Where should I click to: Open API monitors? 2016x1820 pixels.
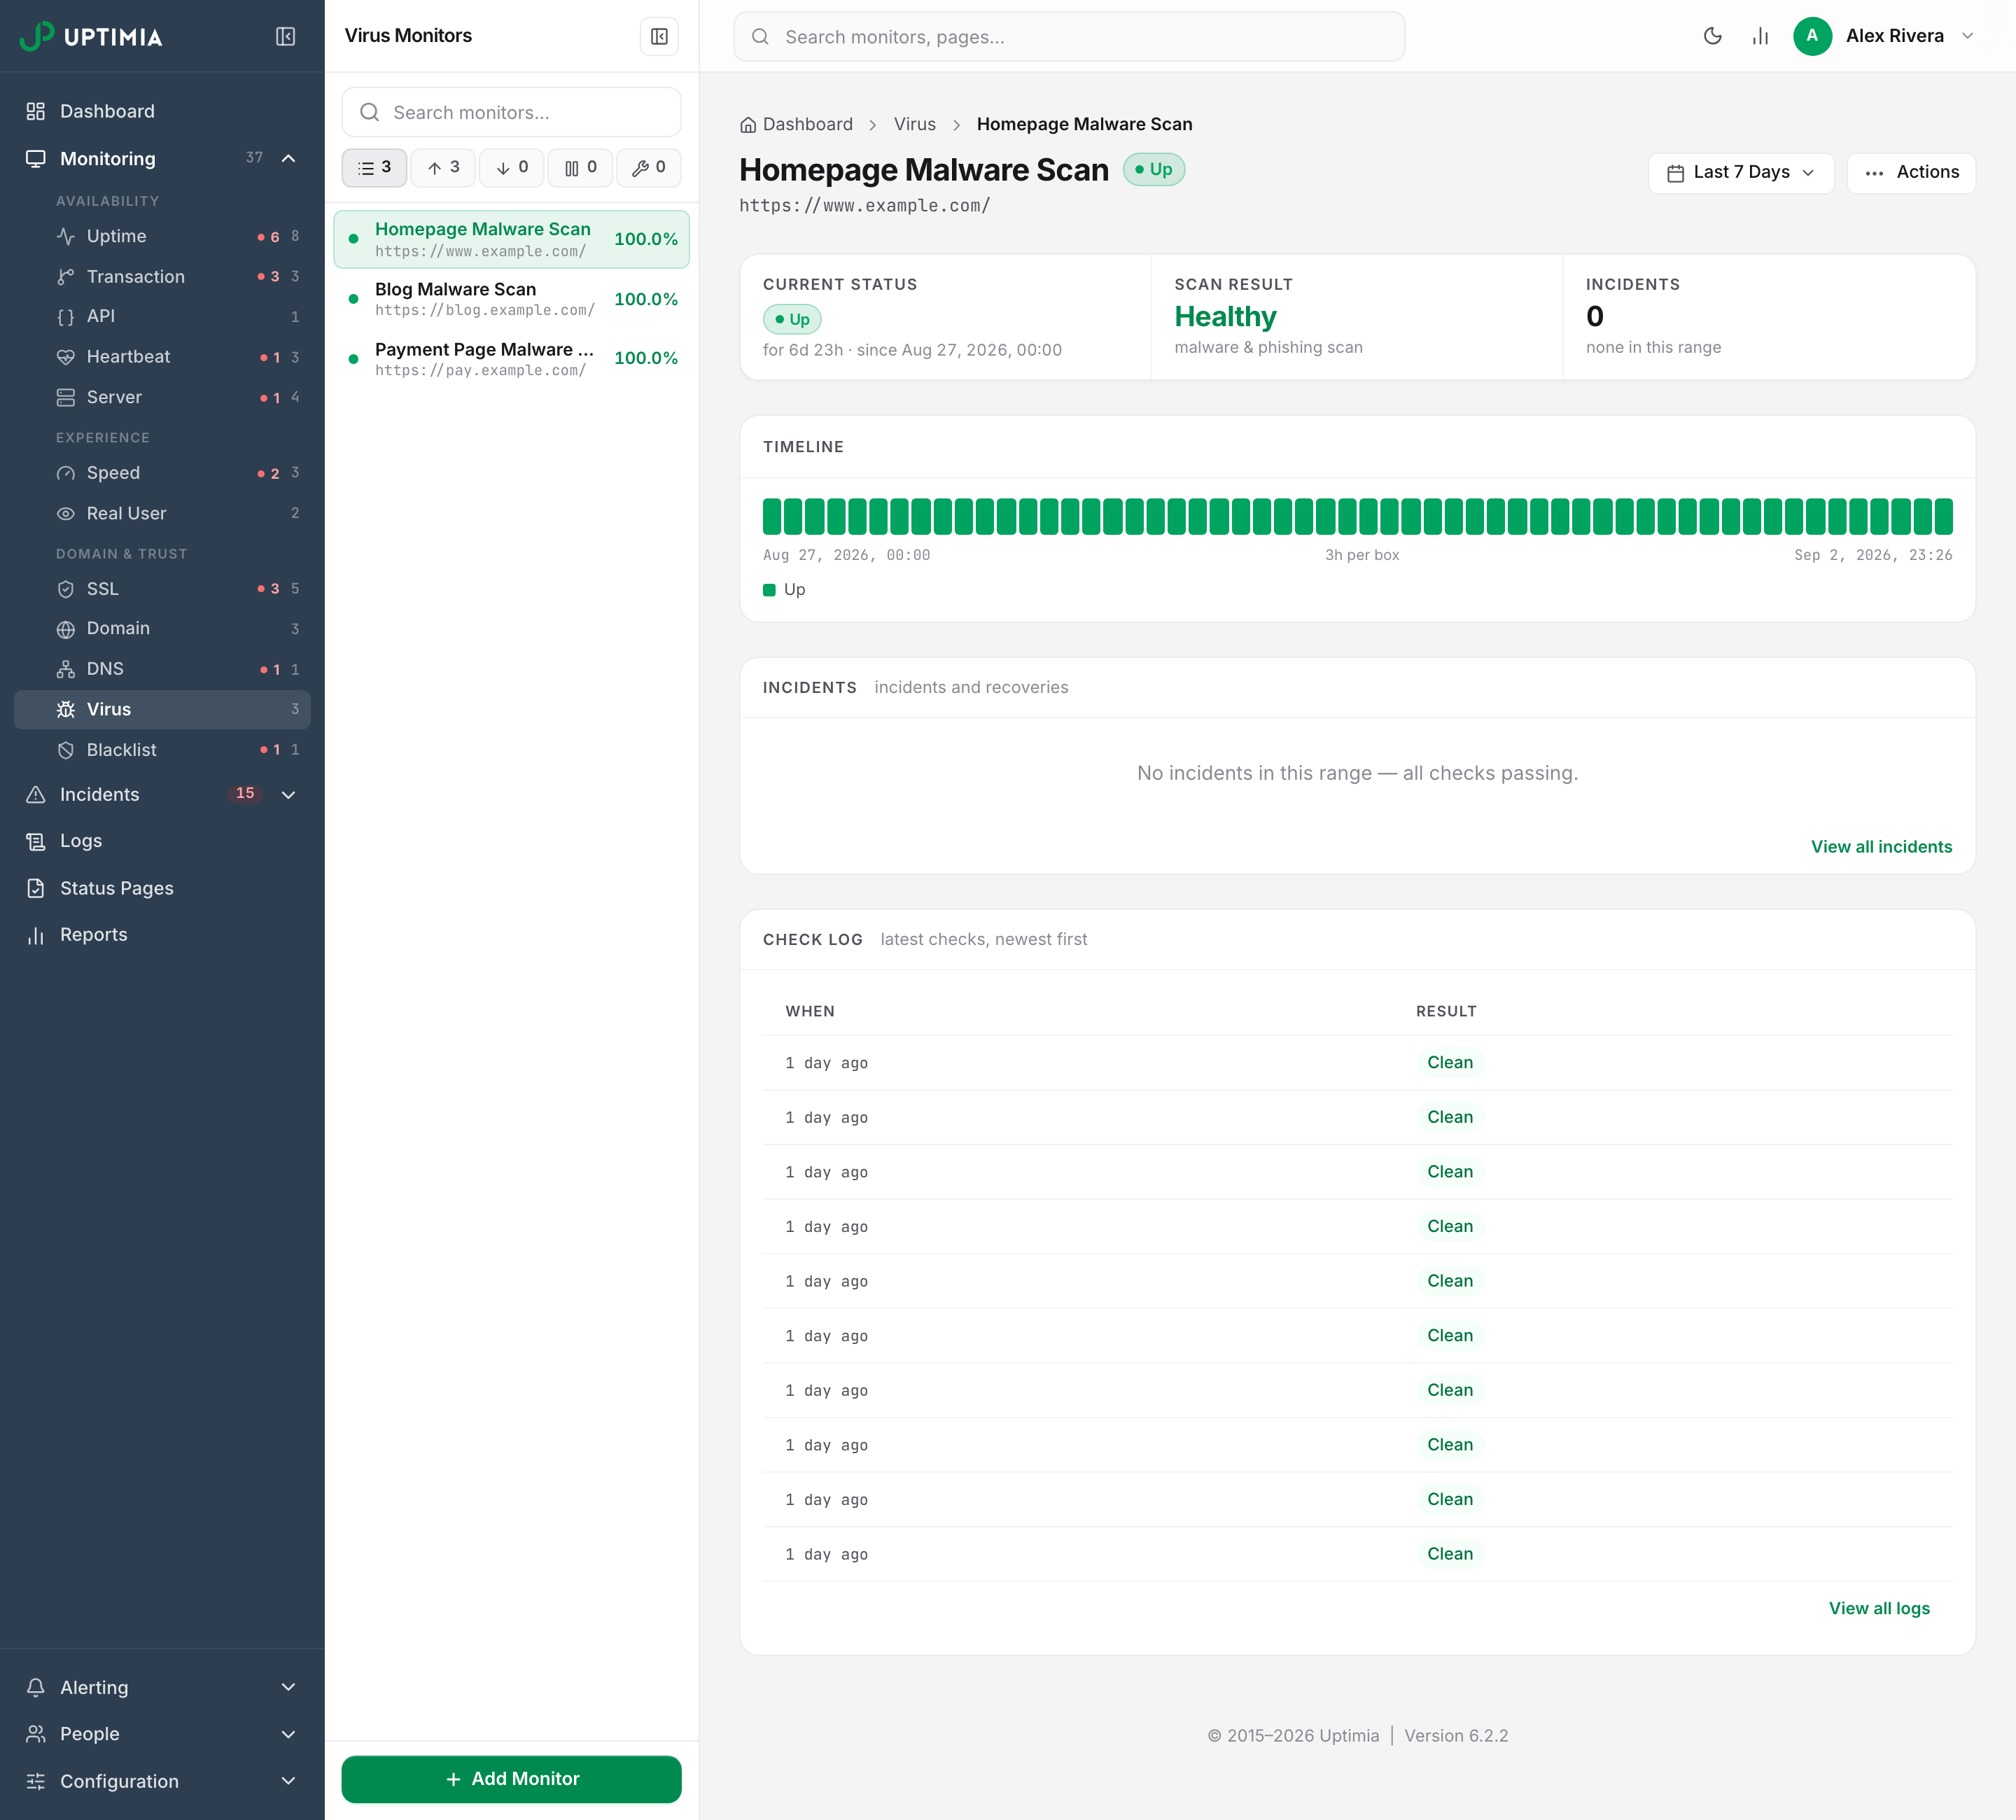coord(162,316)
